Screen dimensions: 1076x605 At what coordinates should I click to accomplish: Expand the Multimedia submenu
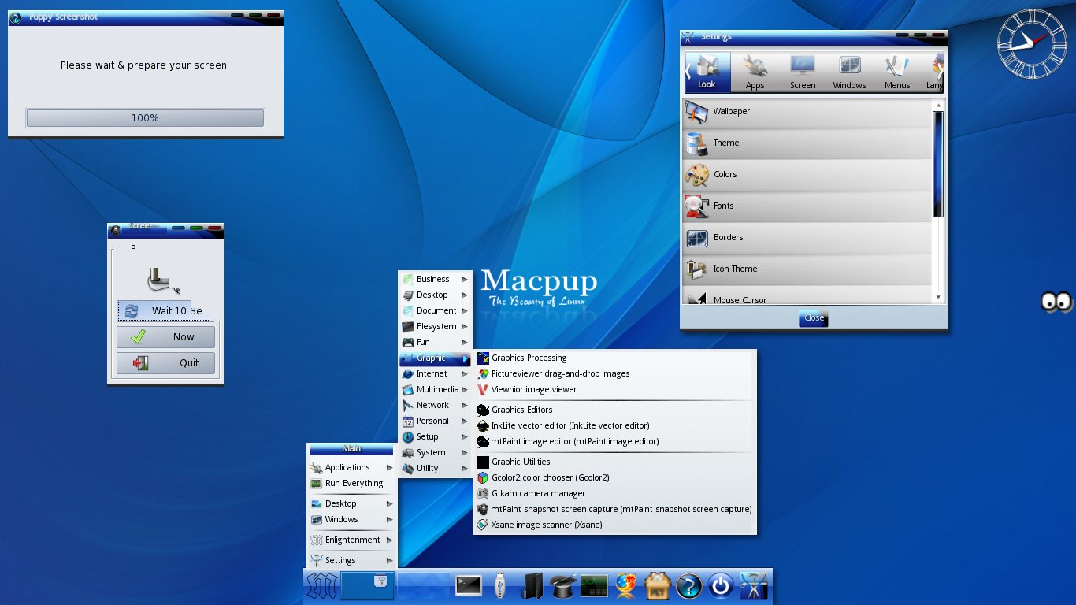pyautogui.click(x=435, y=389)
